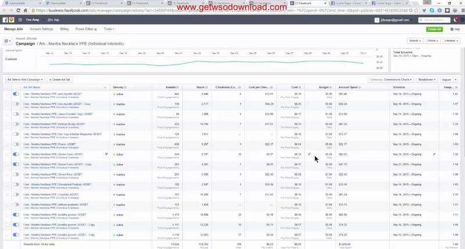The height and width of the screenshot is (249, 465).
Task: Click Delivery column info icon
Action: [x=126, y=87]
